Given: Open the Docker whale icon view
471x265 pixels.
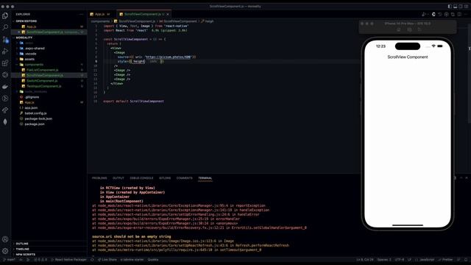Looking at the screenshot, I should point(5,87).
